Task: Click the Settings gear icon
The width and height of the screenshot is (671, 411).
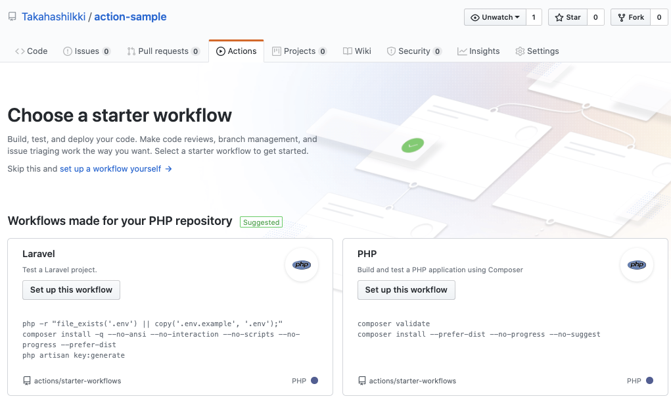Action: 520,51
